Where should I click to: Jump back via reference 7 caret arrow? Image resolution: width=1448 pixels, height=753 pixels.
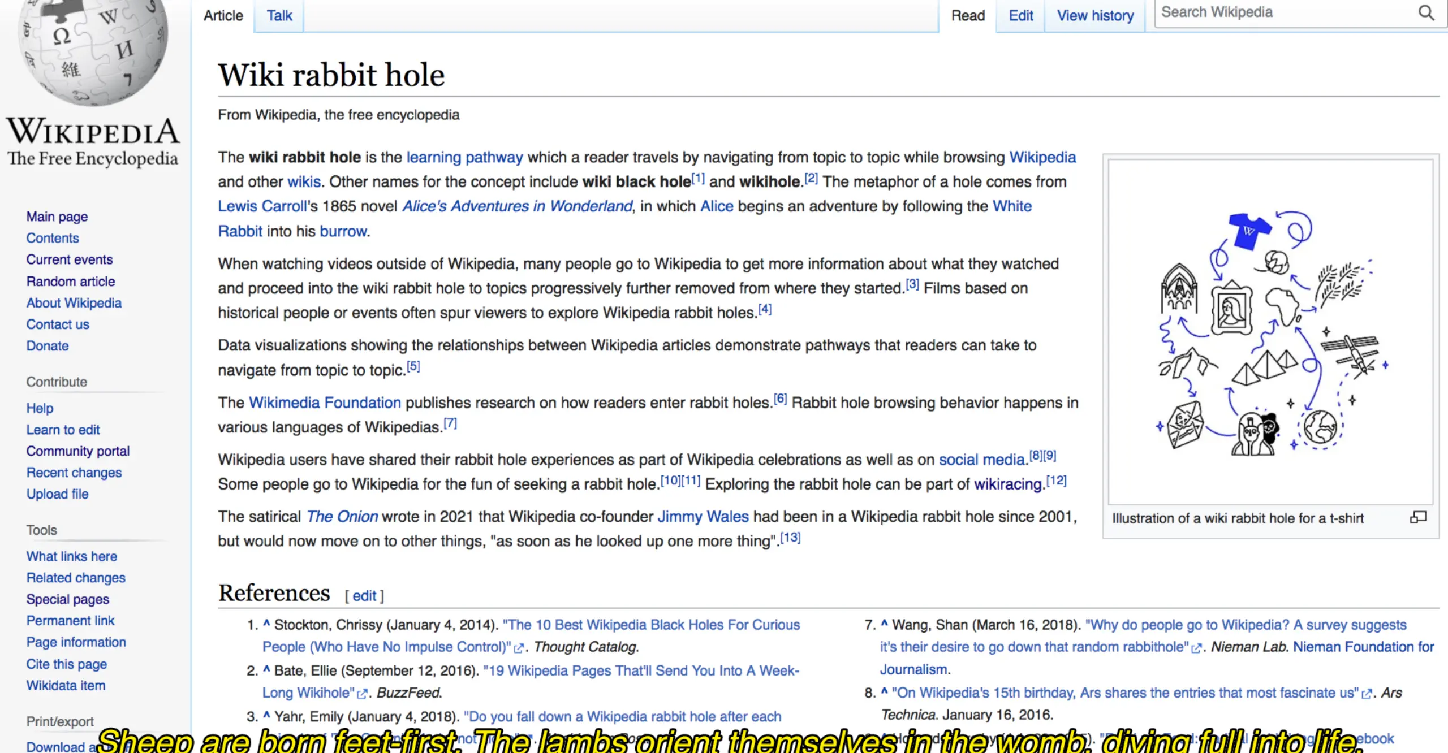pos(884,624)
